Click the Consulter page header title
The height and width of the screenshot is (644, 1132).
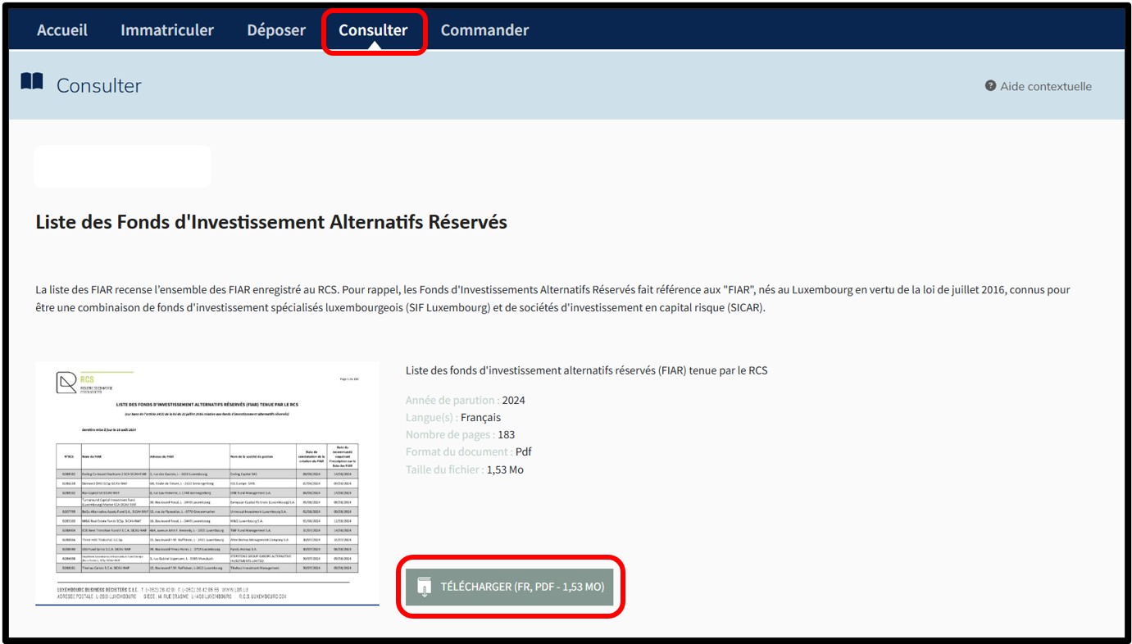pyautogui.click(x=98, y=85)
